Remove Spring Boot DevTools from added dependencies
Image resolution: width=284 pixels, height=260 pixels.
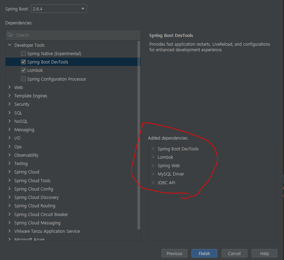click(153, 149)
